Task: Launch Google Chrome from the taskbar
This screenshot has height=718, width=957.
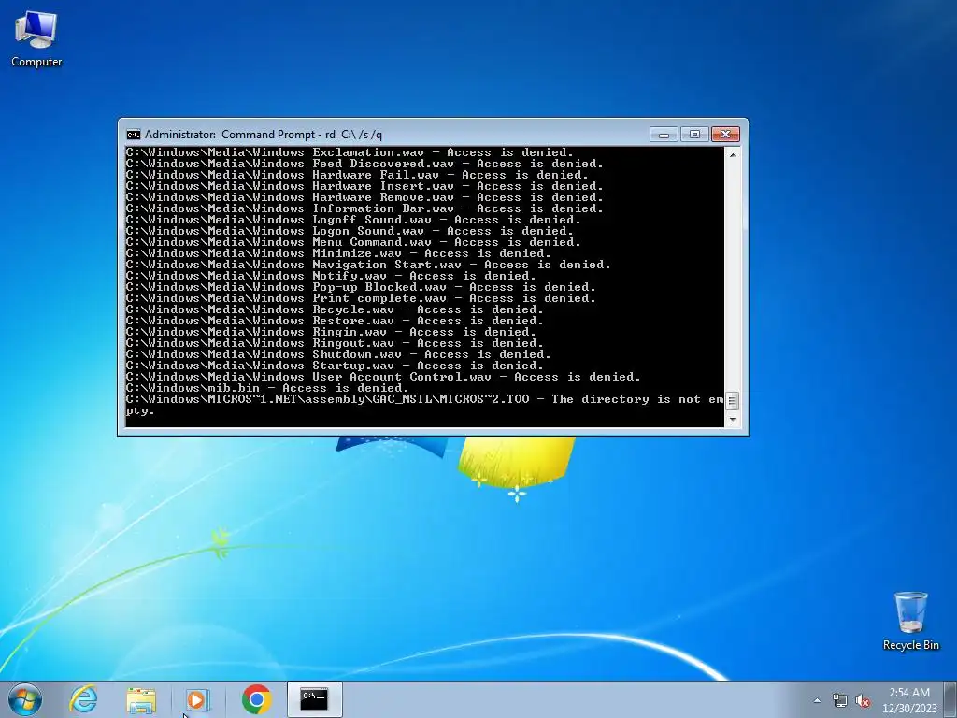Action: [x=256, y=699]
